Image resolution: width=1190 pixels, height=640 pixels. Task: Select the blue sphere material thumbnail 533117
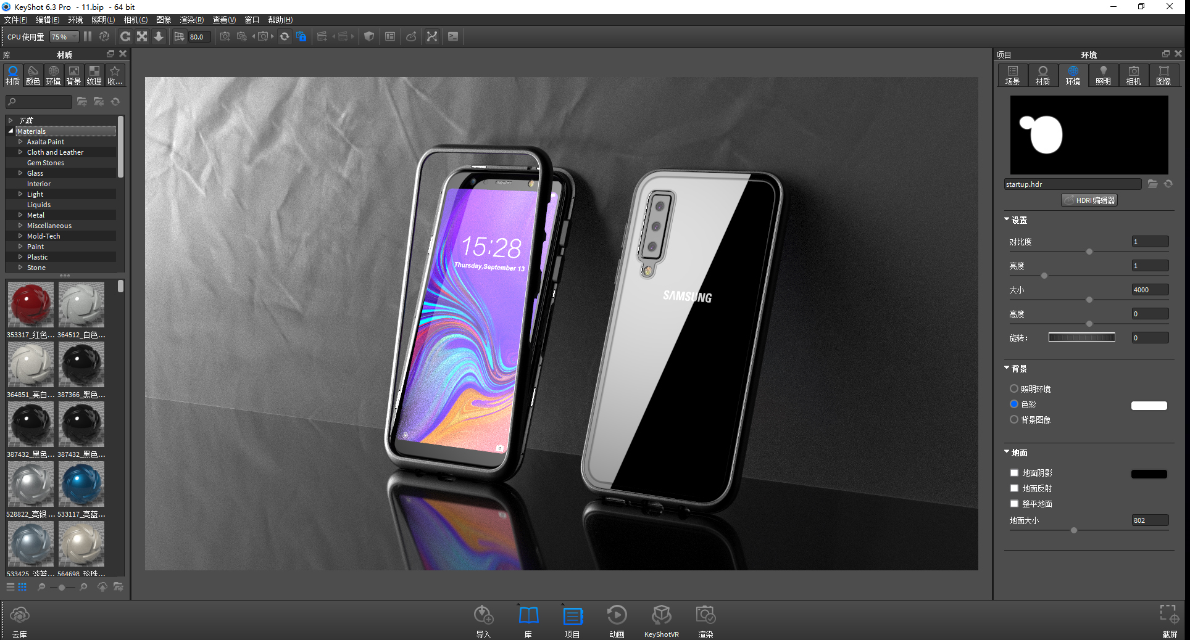pyautogui.click(x=81, y=484)
